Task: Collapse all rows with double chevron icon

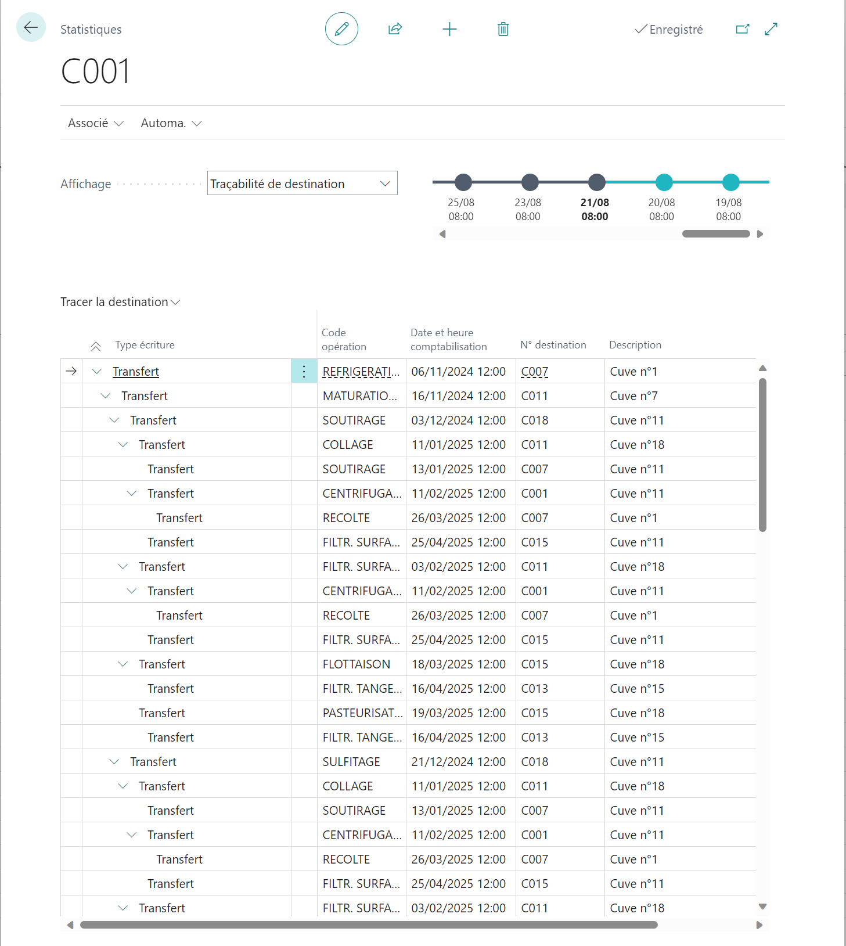Action: point(96,347)
